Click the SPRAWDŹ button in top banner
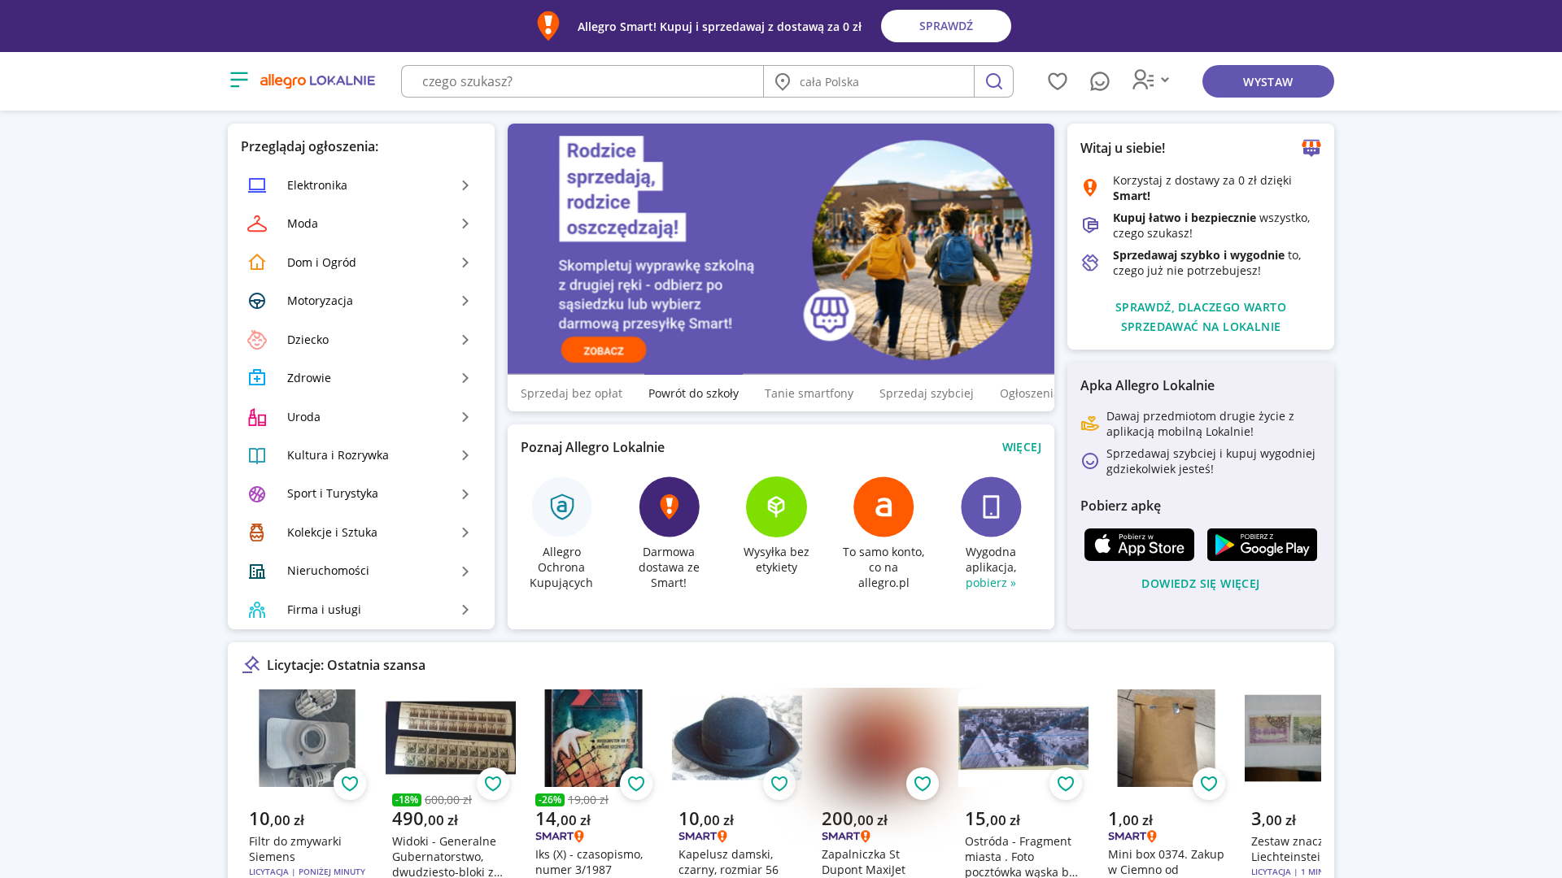The height and width of the screenshot is (878, 1562). point(946,26)
